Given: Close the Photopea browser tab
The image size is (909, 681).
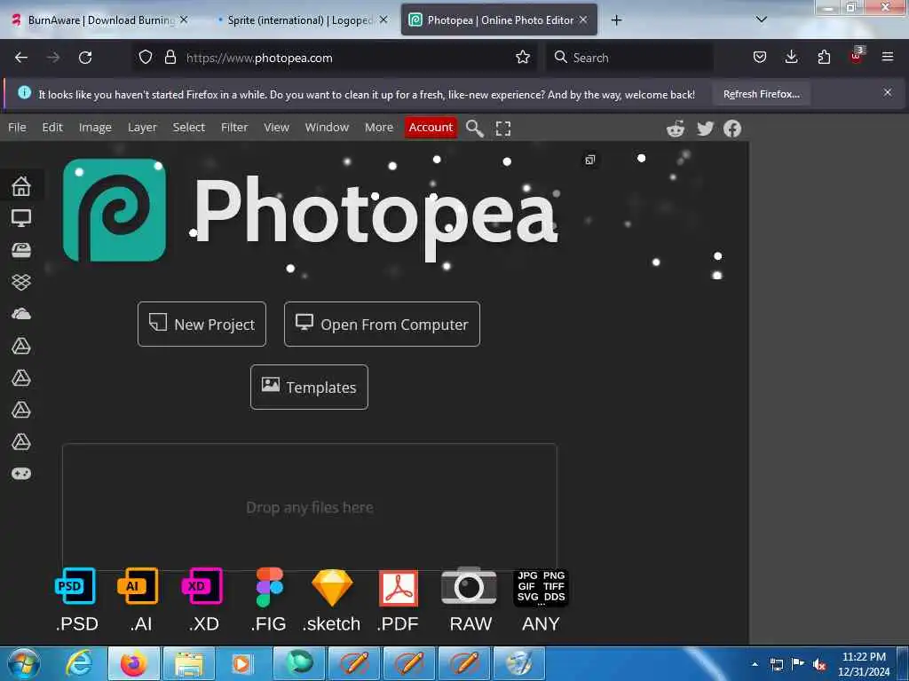Looking at the screenshot, I should (x=583, y=20).
